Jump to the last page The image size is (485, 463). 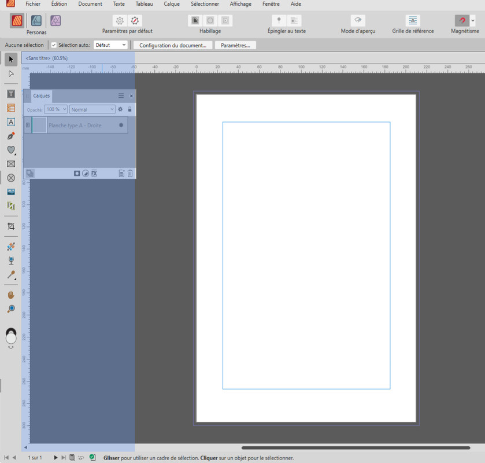pos(64,457)
